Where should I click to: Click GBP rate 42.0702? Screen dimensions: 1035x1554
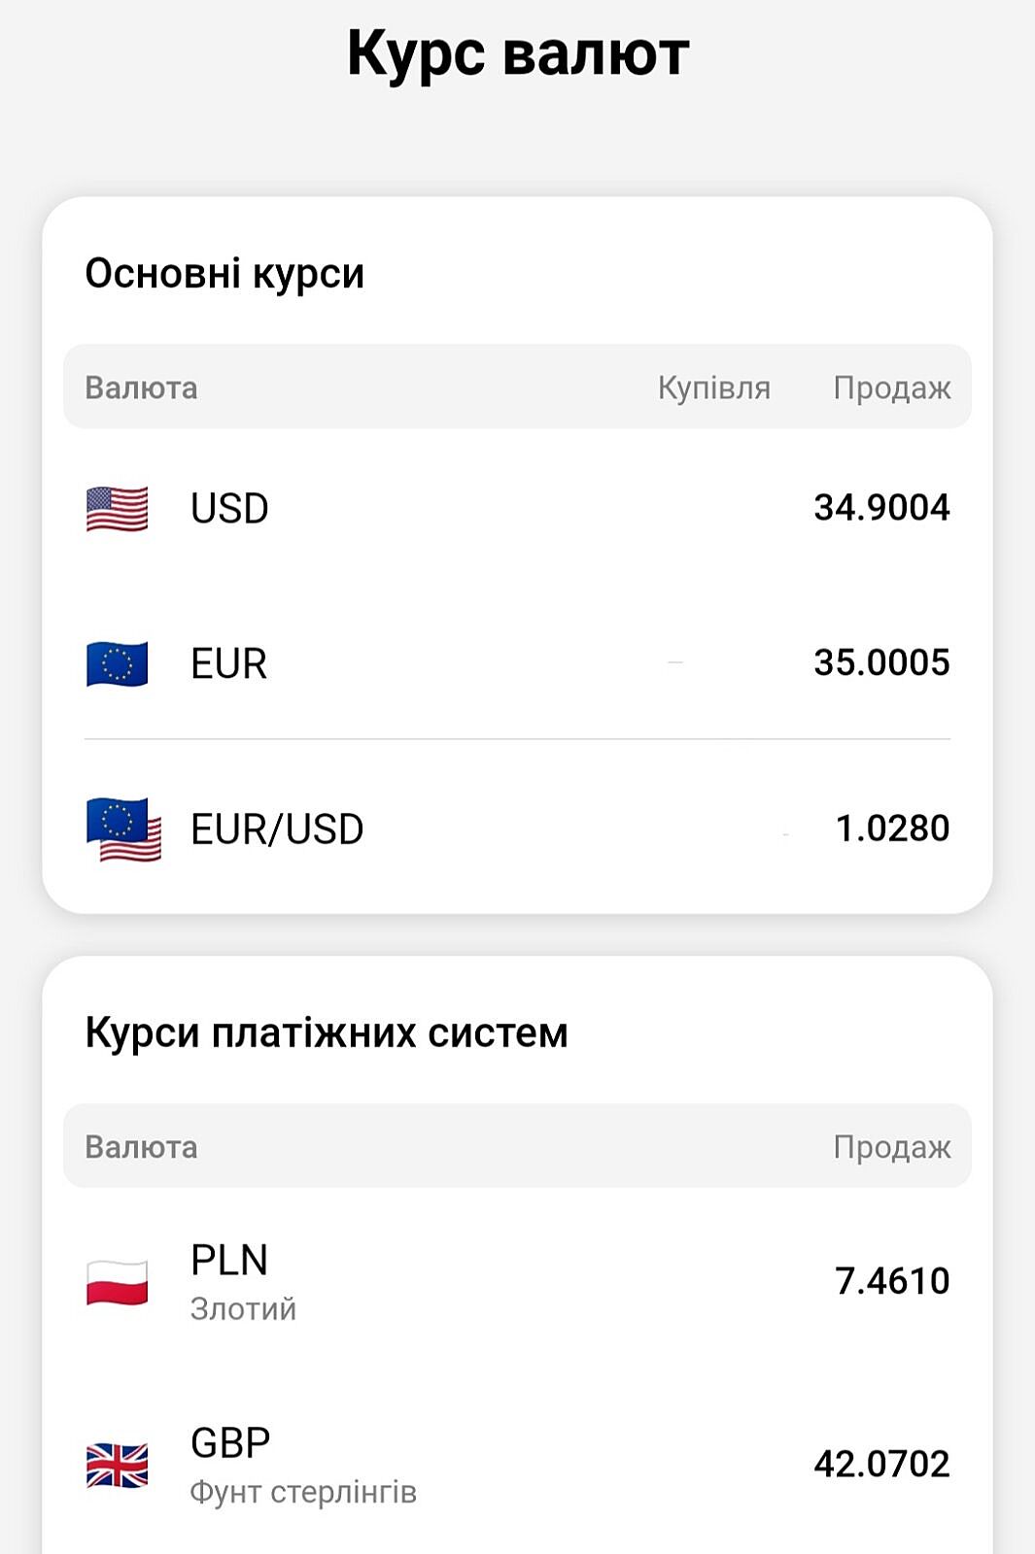coord(881,1464)
